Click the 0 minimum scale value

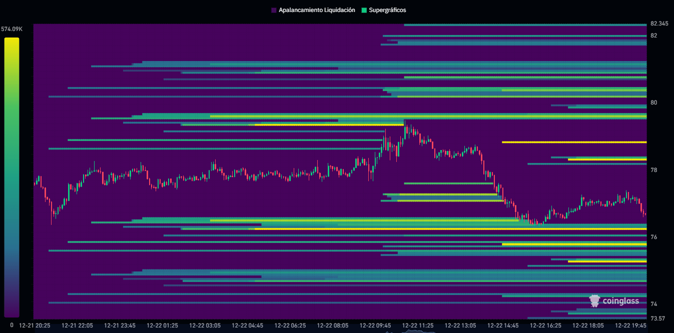coord(12,325)
